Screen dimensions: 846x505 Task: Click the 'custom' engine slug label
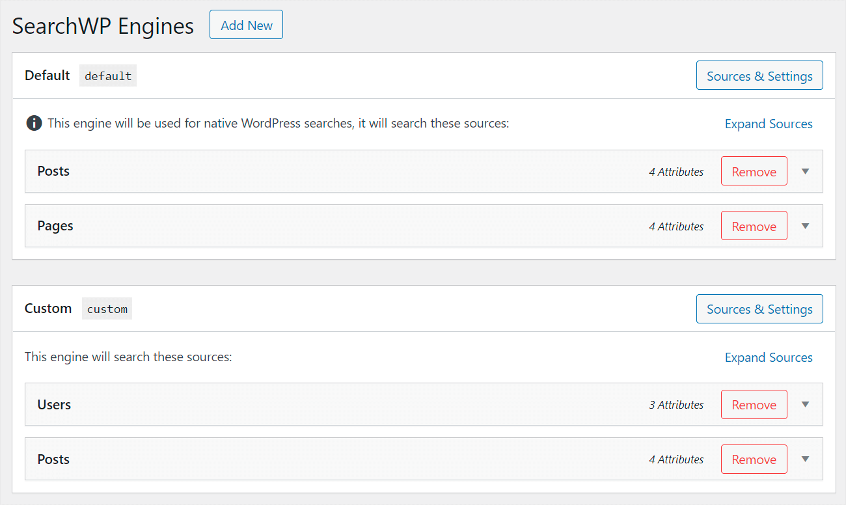pyautogui.click(x=107, y=308)
